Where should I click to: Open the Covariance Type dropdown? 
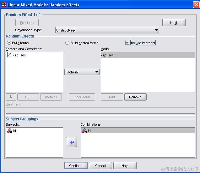pos(107,30)
